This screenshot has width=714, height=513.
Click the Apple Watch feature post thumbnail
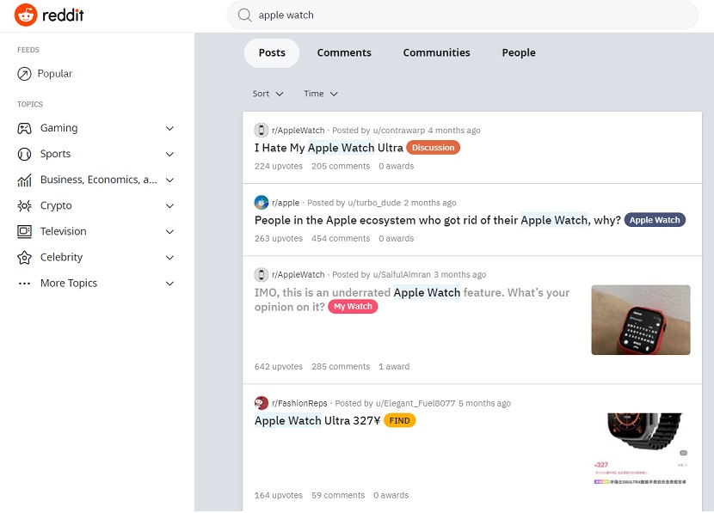coord(640,319)
